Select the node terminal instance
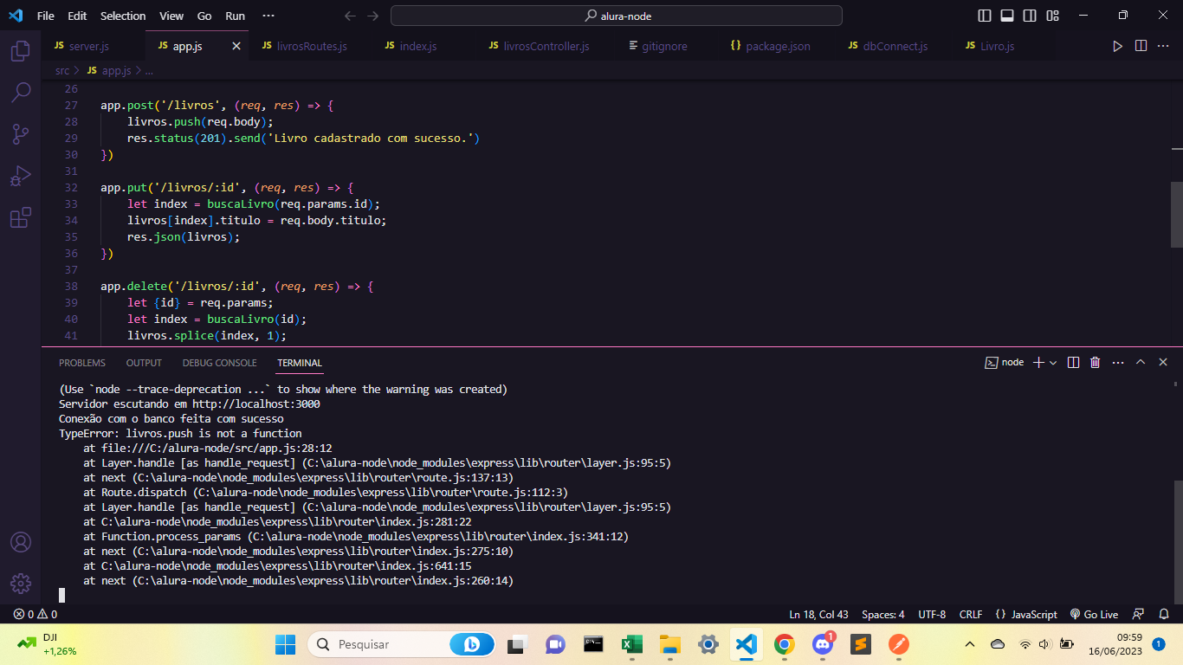Image resolution: width=1183 pixels, height=665 pixels. point(1005,363)
